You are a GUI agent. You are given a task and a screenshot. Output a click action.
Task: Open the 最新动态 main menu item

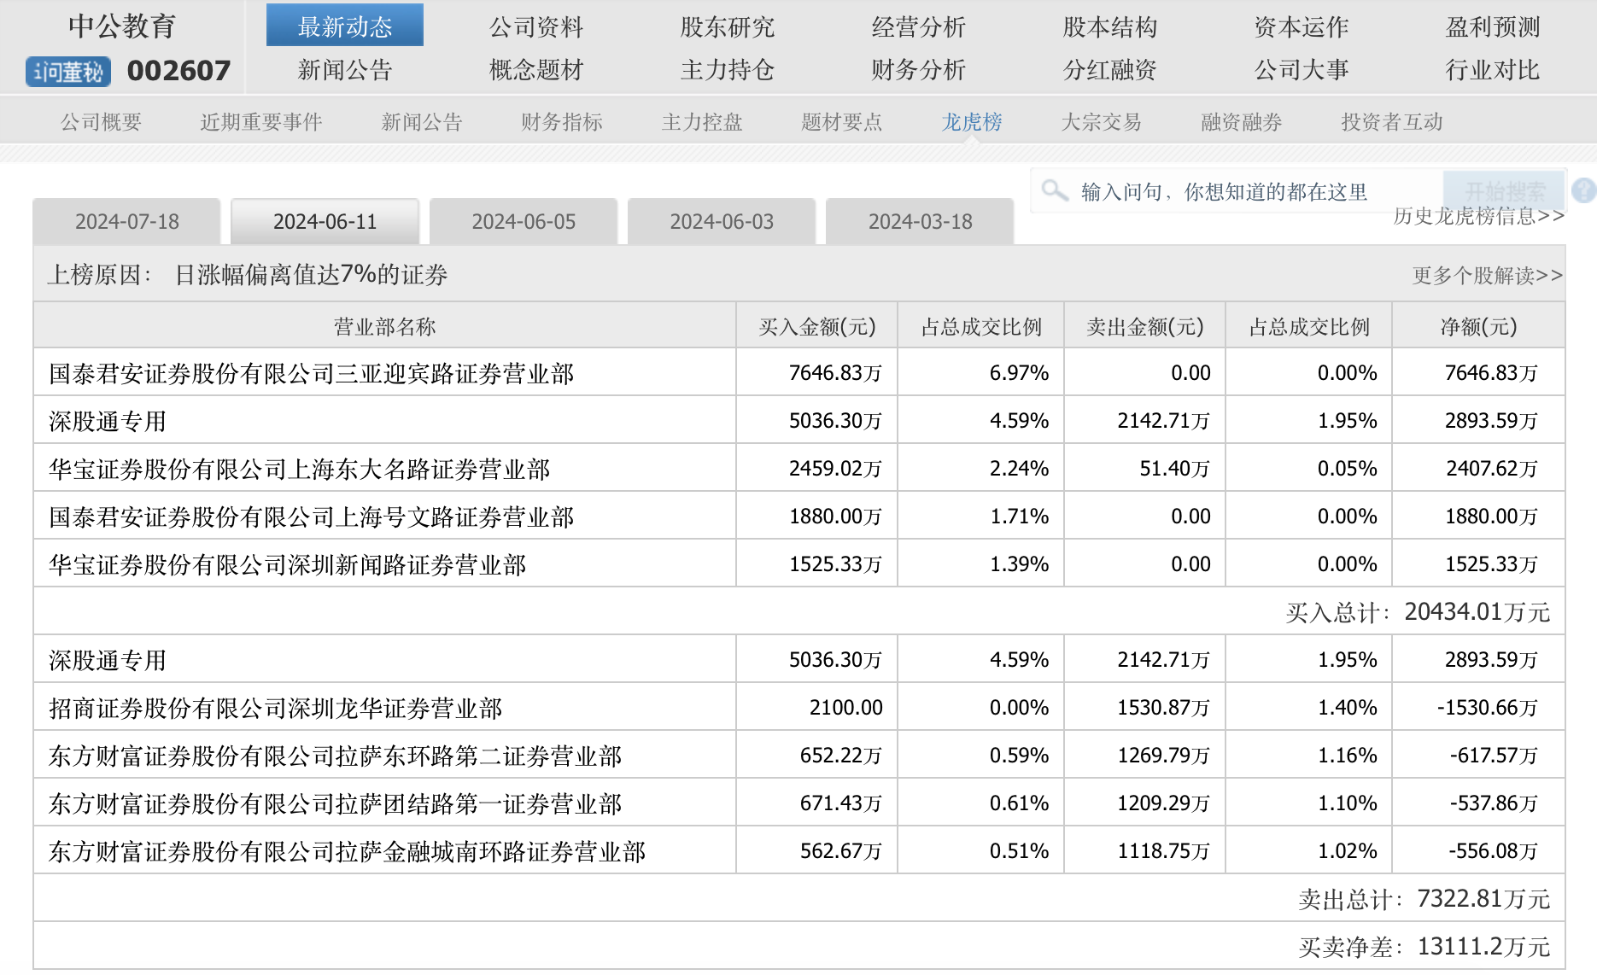click(x=344, y=26)
